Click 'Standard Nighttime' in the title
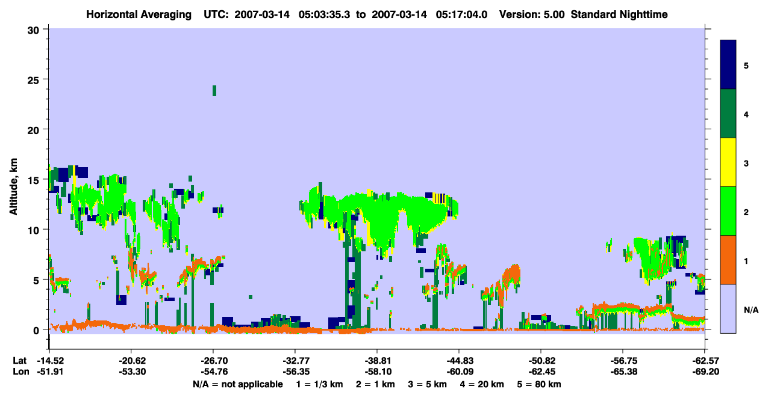Viewport: 783px width, 401px height. coord(619,14)
